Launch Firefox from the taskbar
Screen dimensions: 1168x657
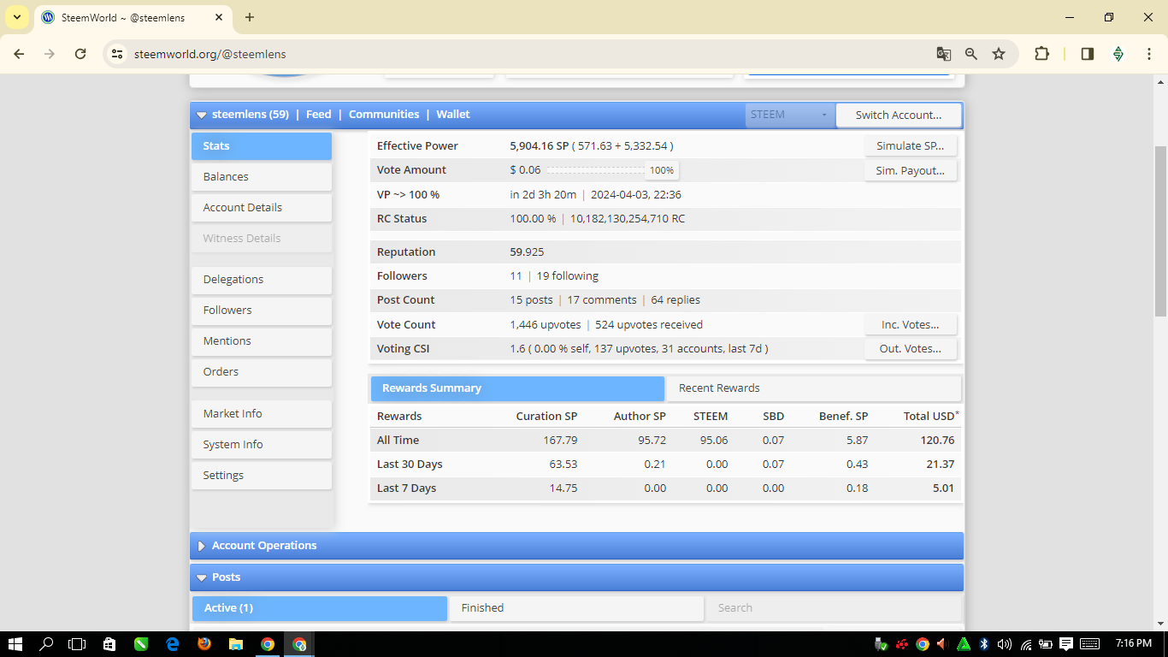tap(204, 644)
